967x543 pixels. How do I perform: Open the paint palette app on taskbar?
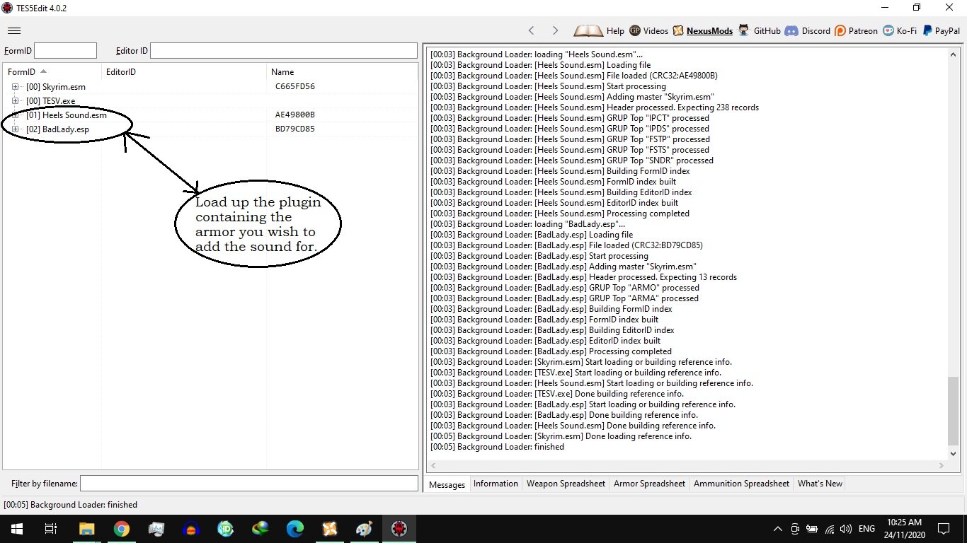pyautogui.click(x=365, y=528)
